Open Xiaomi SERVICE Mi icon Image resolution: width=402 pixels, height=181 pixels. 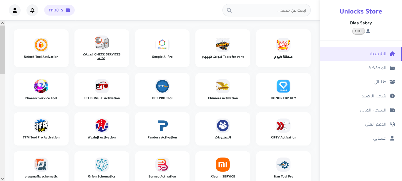(223, 165)
